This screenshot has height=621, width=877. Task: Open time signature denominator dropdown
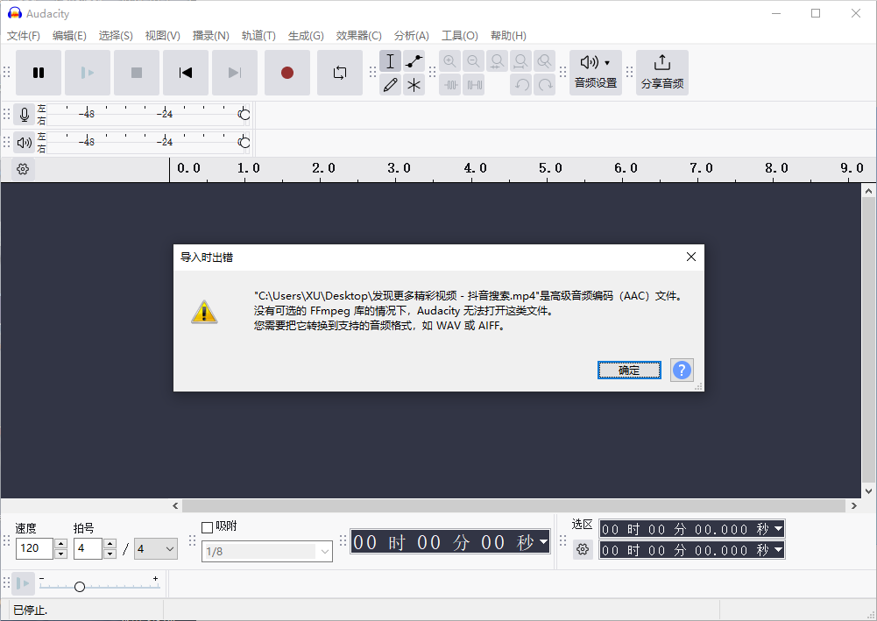155,548
